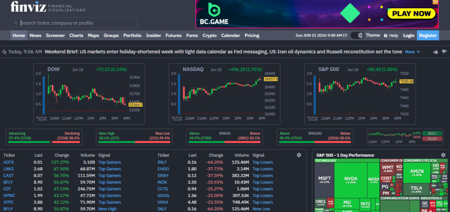Open the Crypto page

click(x=210, y=36)
